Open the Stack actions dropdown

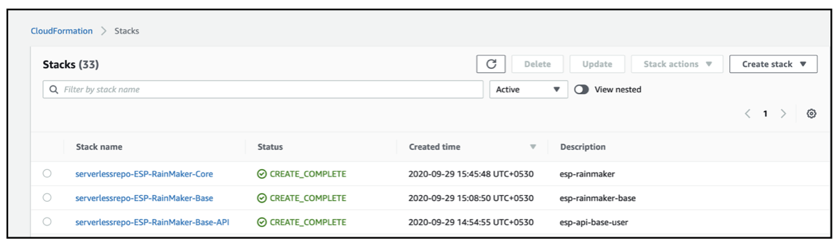tap(677, 64)
